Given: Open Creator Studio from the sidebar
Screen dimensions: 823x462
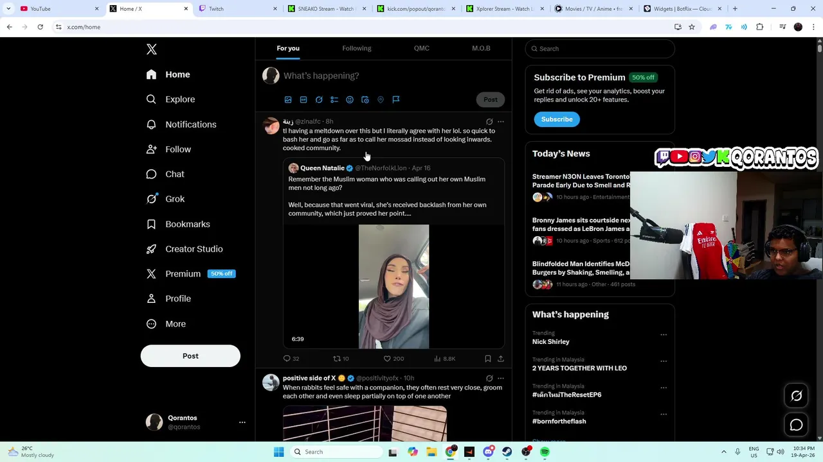Looking at the screenshot, I should coord(185,249).
